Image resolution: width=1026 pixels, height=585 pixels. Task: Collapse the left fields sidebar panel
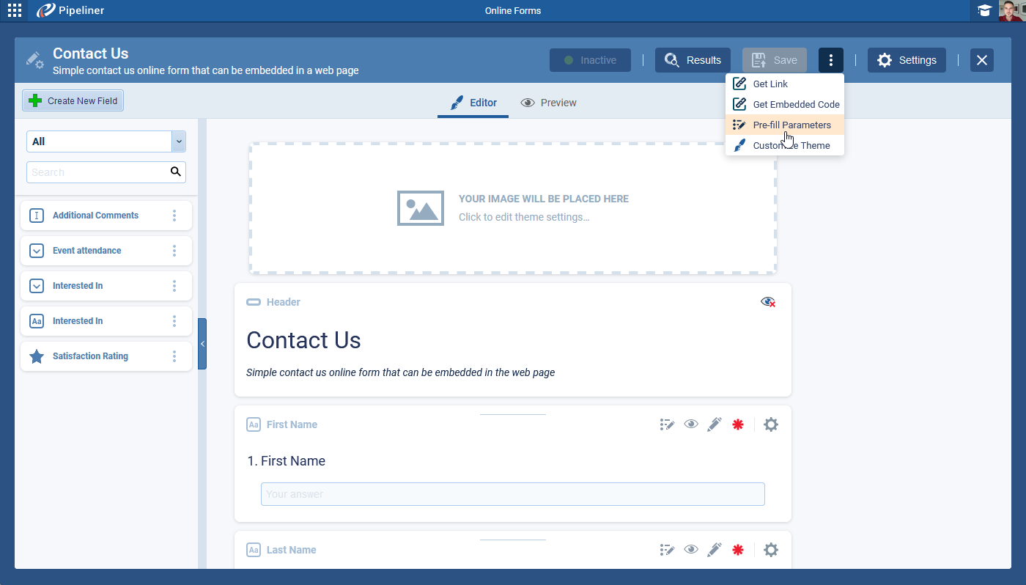(202, 344)
